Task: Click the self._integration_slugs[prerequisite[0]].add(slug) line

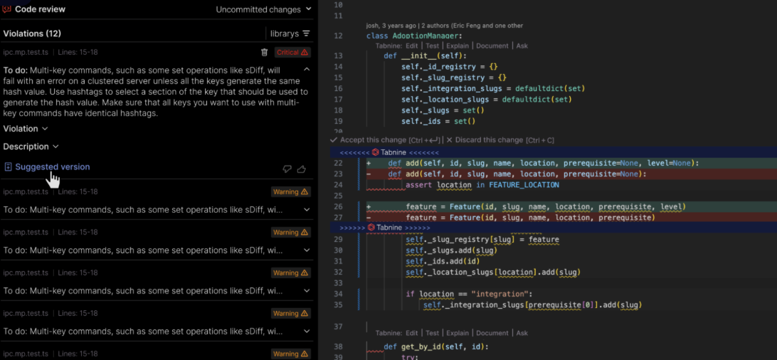Action: point(533,305)
